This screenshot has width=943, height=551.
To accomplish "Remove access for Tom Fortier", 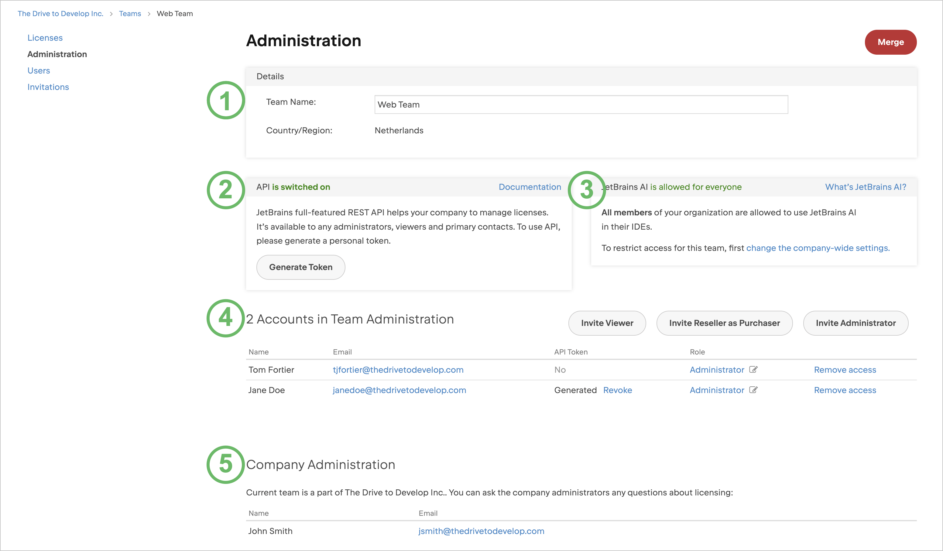I will [x=845, y=370].
